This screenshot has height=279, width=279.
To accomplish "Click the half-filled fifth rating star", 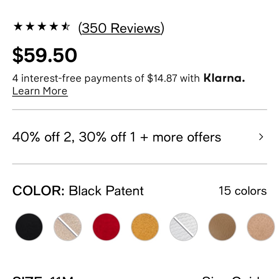I will tap(66, 27).
